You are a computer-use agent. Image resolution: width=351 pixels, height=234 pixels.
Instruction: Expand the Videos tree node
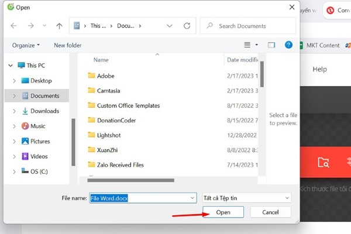pyautogui.click(x=14, y=157)
